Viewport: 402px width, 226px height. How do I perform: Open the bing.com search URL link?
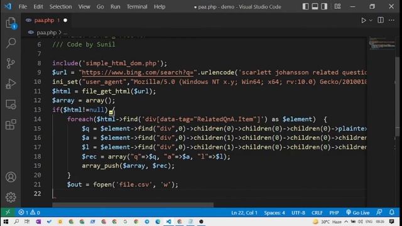pos(138,73)
